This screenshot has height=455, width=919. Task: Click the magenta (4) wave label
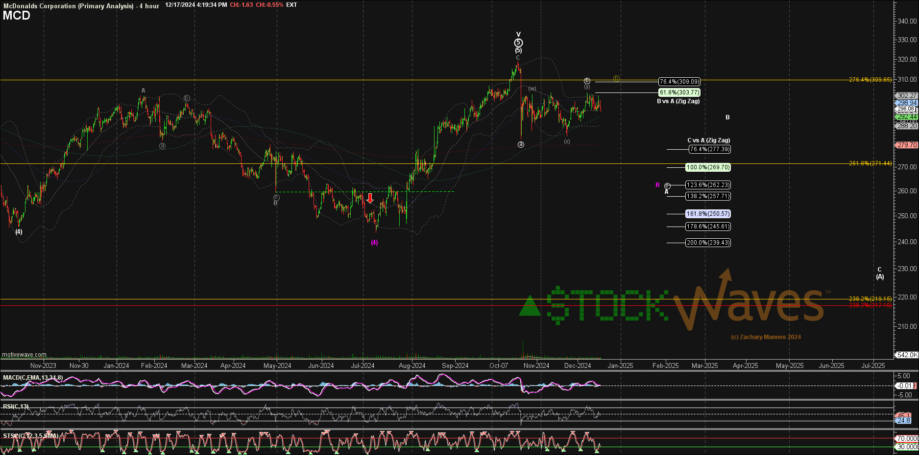(374, 242)
